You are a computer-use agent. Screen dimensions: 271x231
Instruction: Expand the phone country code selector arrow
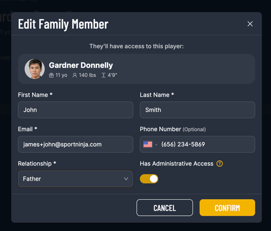point(156,145)
